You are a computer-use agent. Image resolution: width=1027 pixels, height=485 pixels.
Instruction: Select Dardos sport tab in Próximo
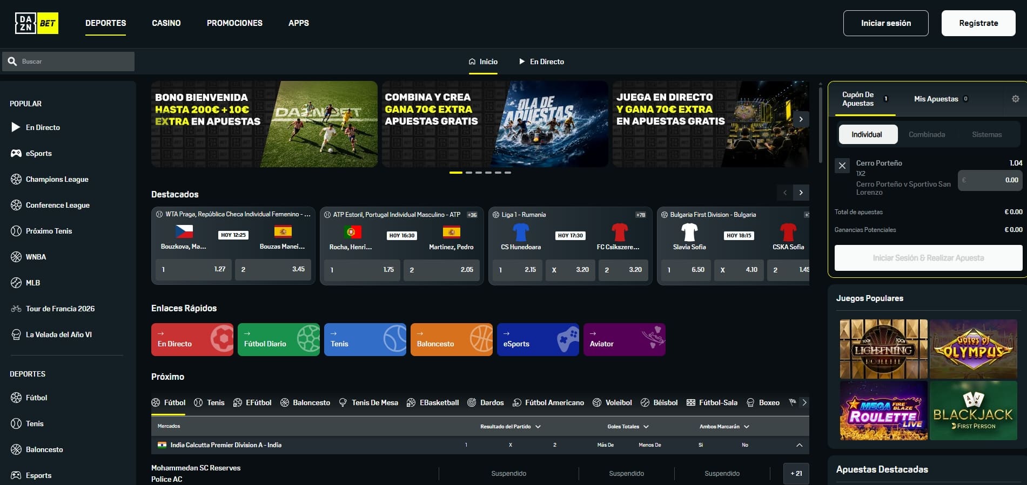pyautogui.click(x=486, y=402)
